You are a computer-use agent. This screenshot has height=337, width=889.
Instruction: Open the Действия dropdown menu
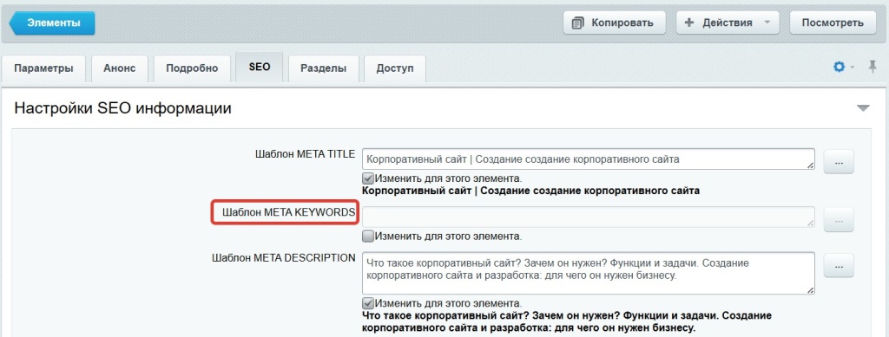pyautogui.click(x=728, y=23)
